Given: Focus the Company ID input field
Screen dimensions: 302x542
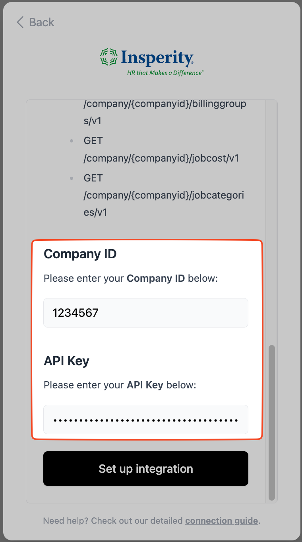Looking at the screenshot, I should pyautogui.click(x=146, y=313).
